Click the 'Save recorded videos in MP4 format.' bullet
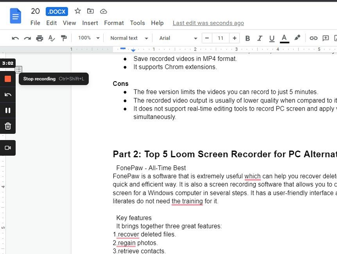Viewport: 337px width, 254px height. tap(185, 58)
